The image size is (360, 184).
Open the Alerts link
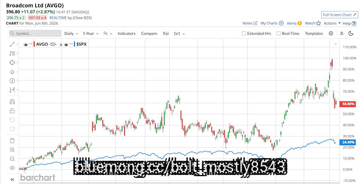click(292, 23)
